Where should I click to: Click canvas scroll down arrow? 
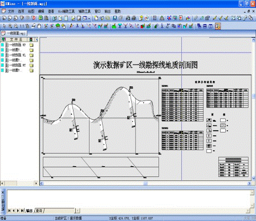[254, 178]
